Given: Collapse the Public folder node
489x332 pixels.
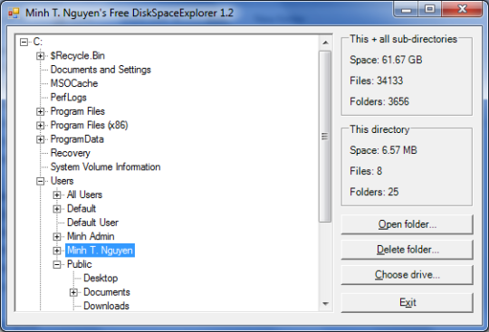Looking at the screenshot, I should coord(56,264).
